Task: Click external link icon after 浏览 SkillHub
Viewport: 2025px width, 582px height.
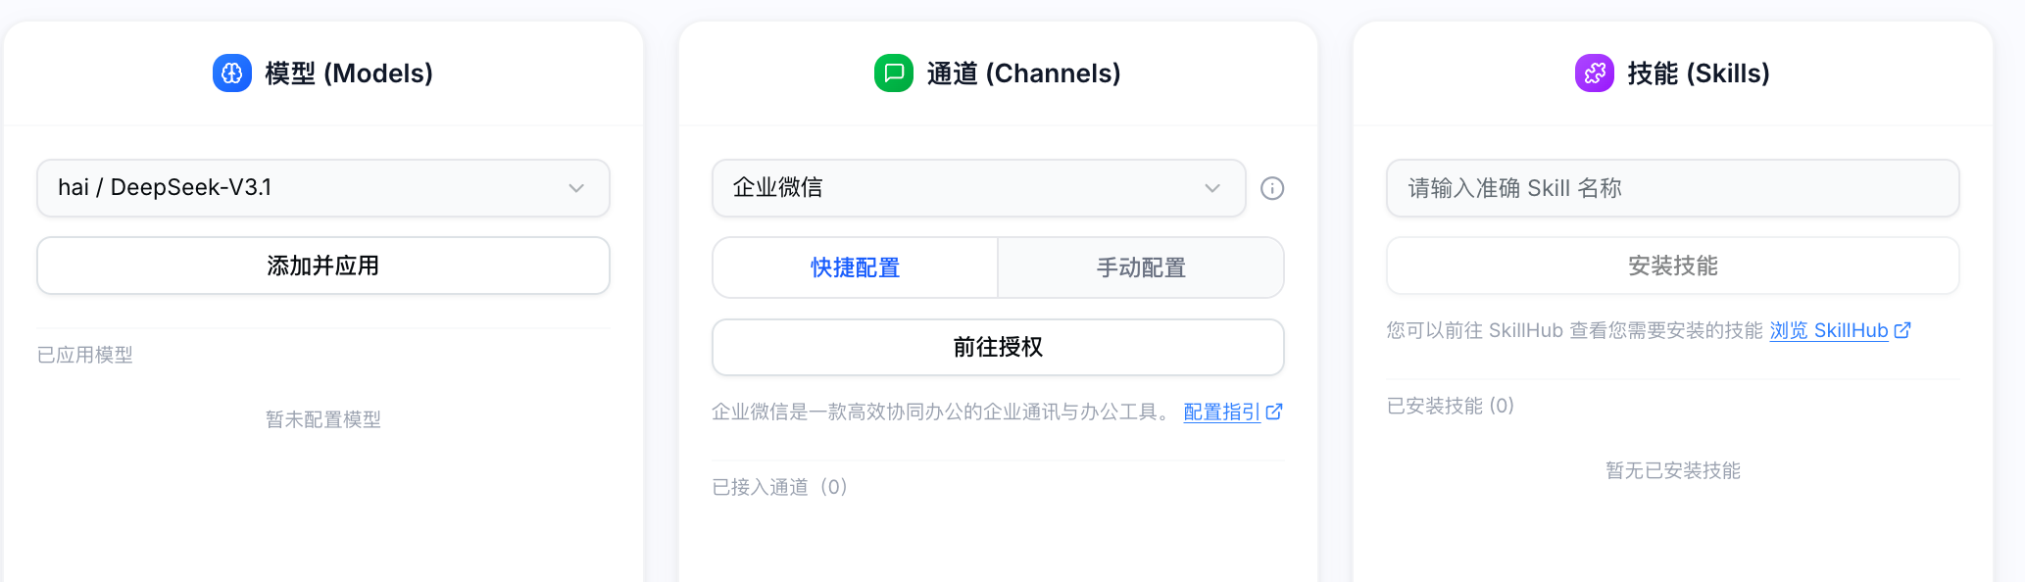Action: coord(1902,330)
